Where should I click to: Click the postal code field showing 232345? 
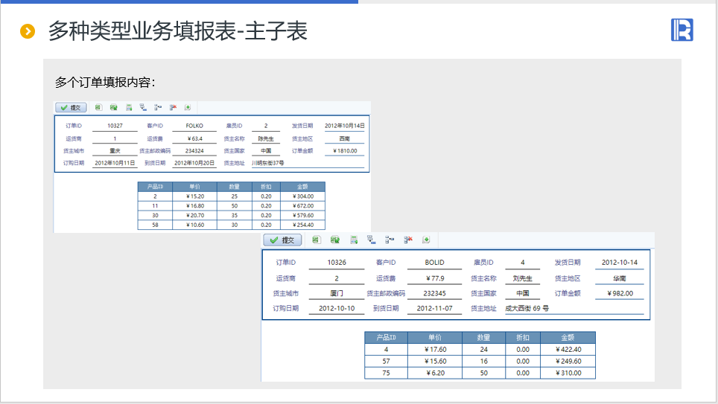click(434, 293)
